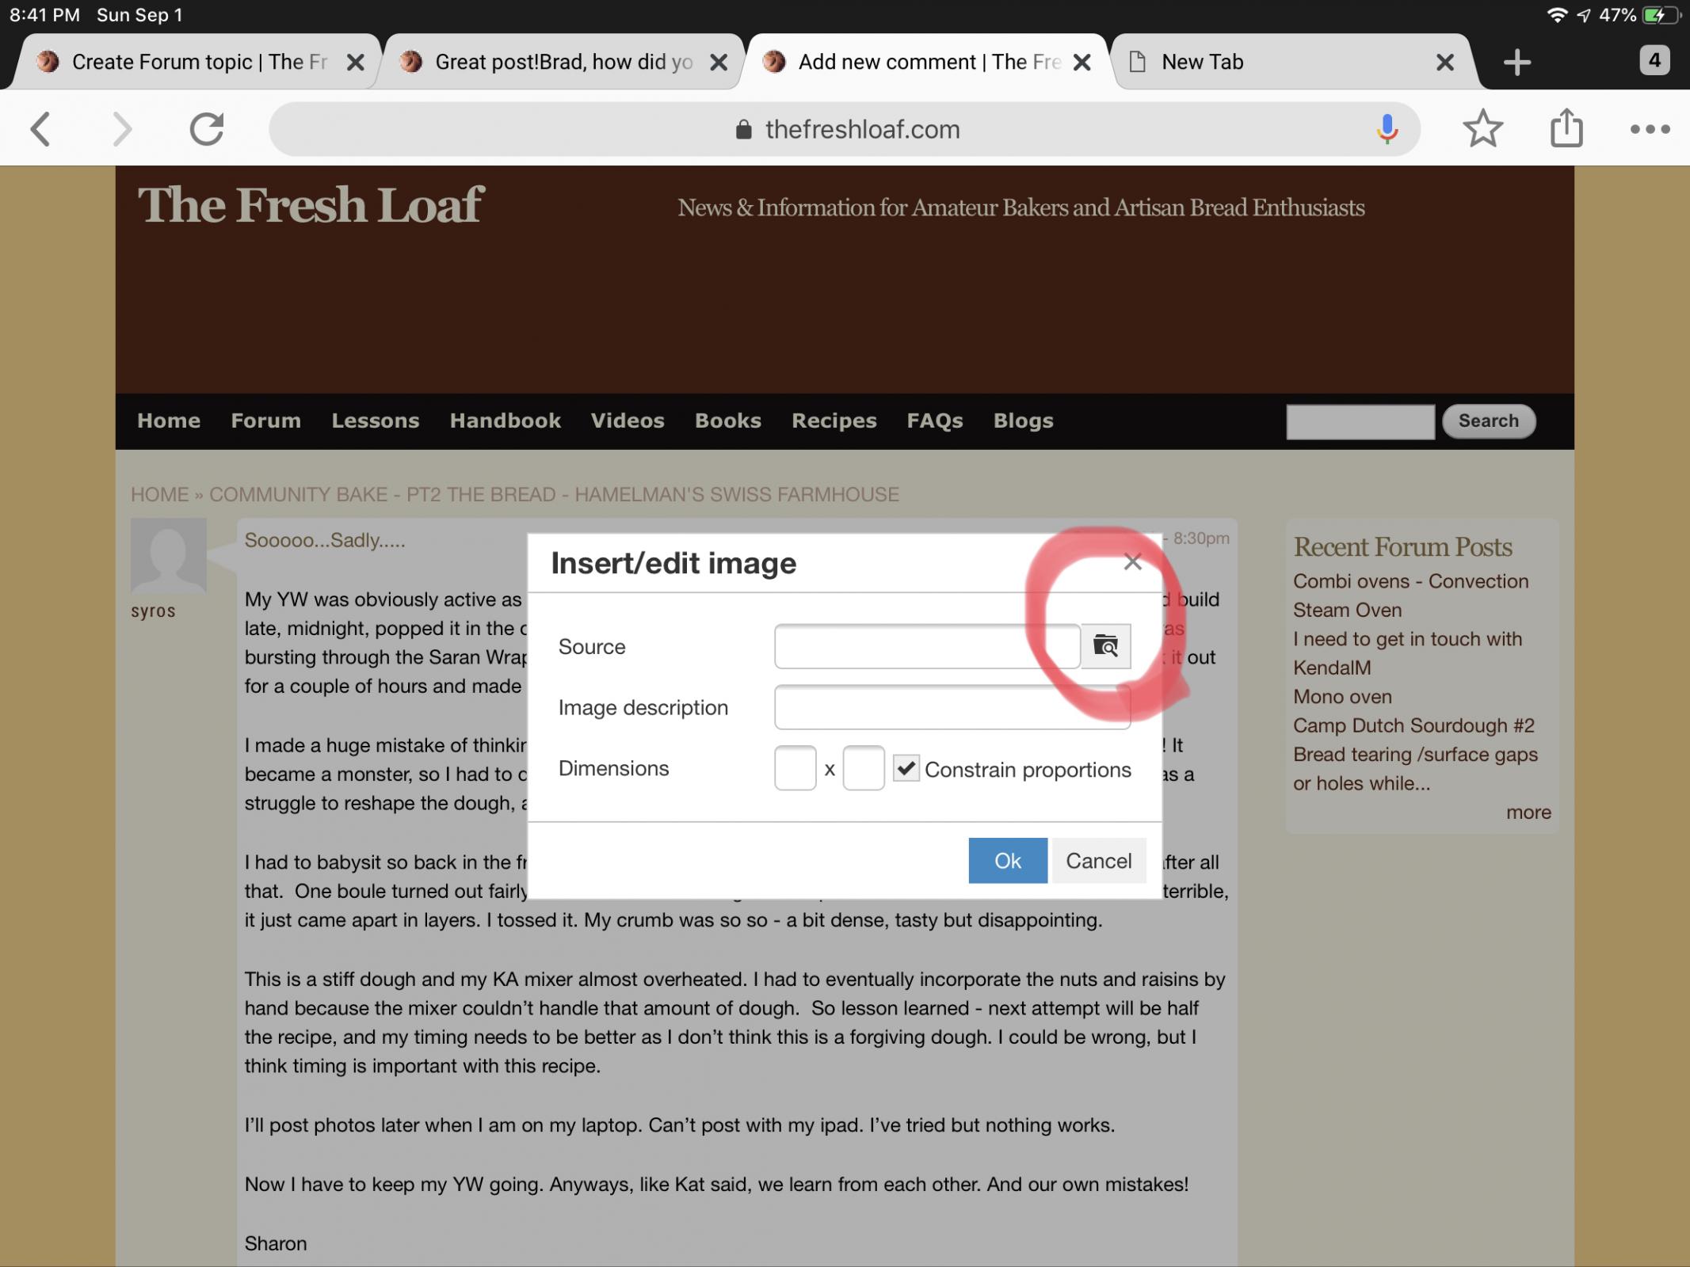The image size is (1690, 1267).
Task: Click the browse image file icon
Action: point(1105,646)
